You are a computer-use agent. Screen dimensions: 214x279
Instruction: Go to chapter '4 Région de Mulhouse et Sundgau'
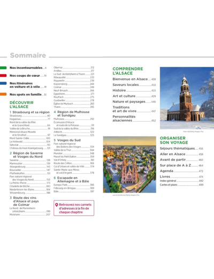72,114
